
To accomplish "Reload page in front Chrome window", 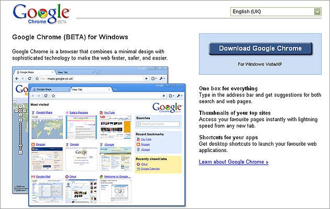I will pyautogui.click(x=46, y=96).
